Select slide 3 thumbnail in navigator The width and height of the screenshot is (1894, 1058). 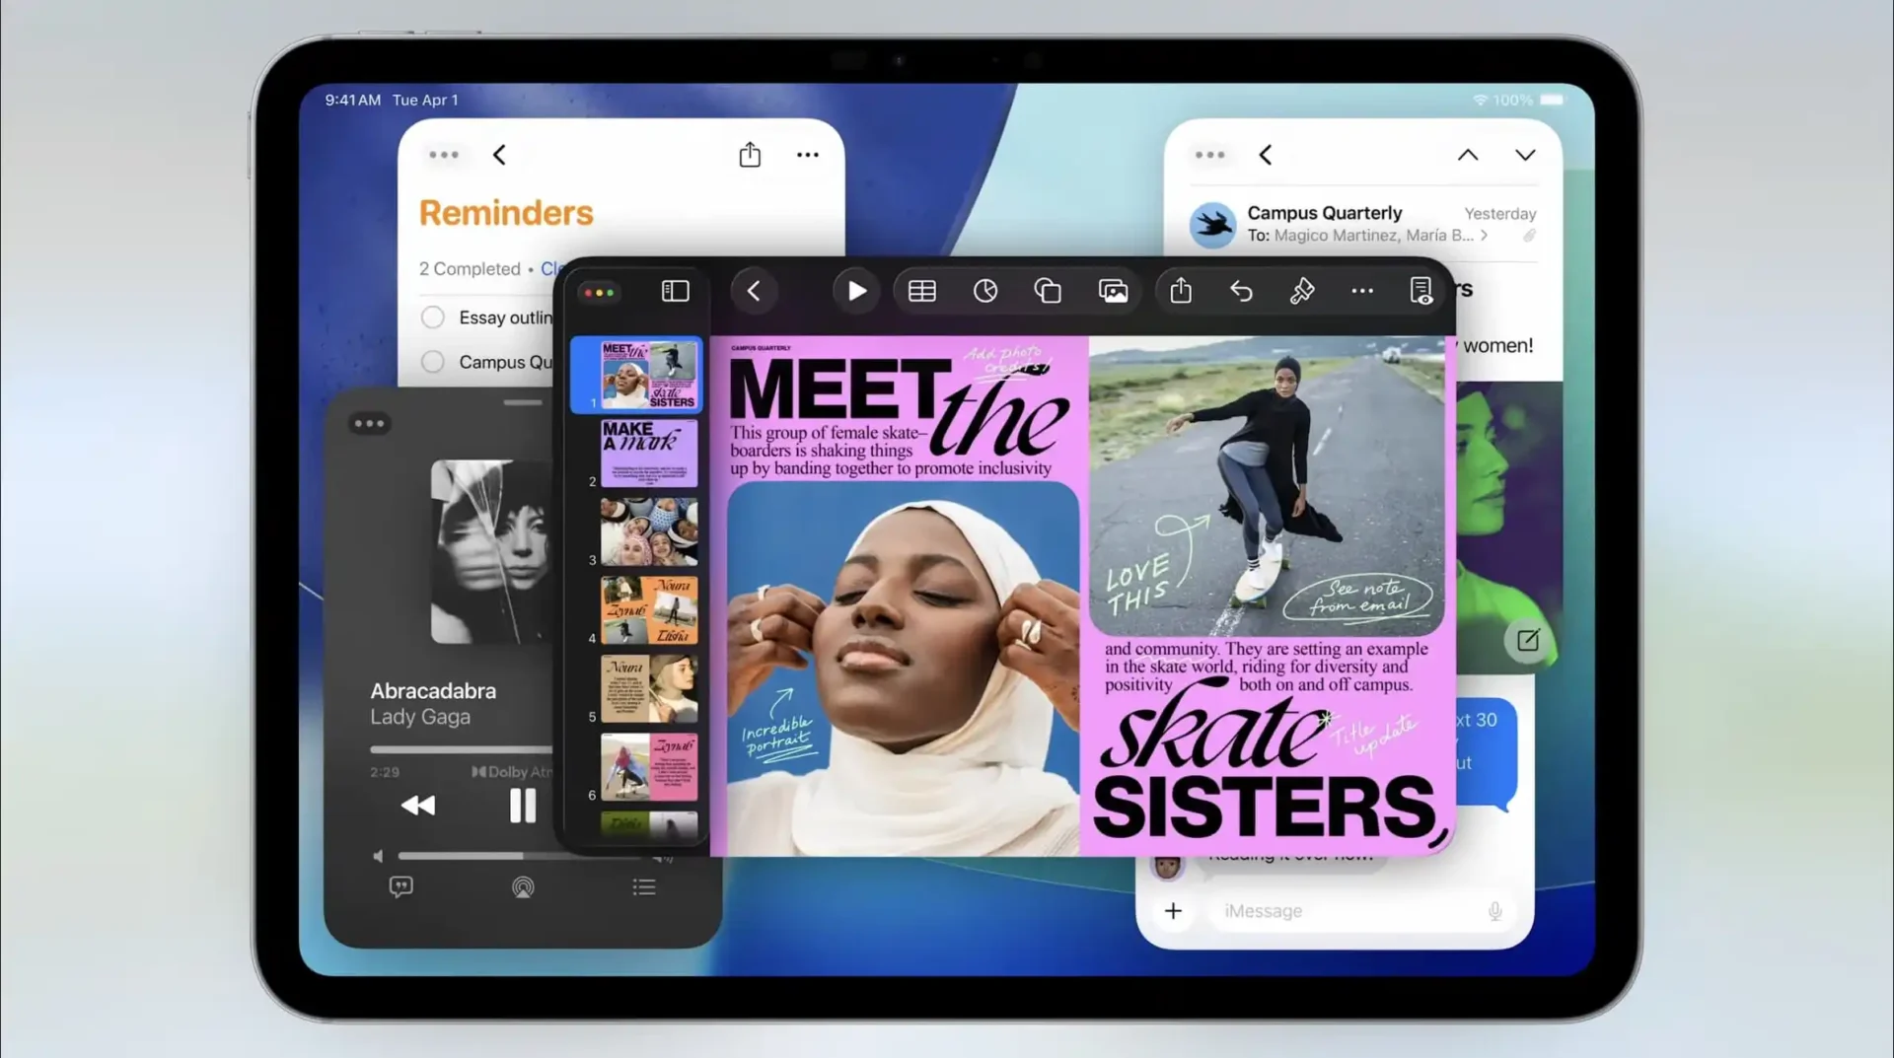[x=649, y=531]
